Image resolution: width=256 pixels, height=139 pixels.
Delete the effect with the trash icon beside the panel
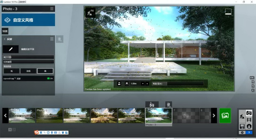click(x=60, y=39)
